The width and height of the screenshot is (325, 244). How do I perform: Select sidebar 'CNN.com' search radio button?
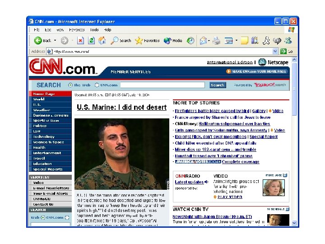[67, 217]
